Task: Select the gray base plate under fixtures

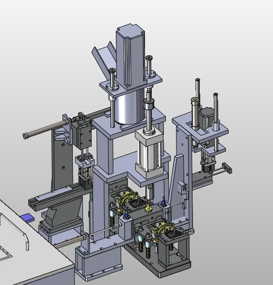Action: coord(157,261)
